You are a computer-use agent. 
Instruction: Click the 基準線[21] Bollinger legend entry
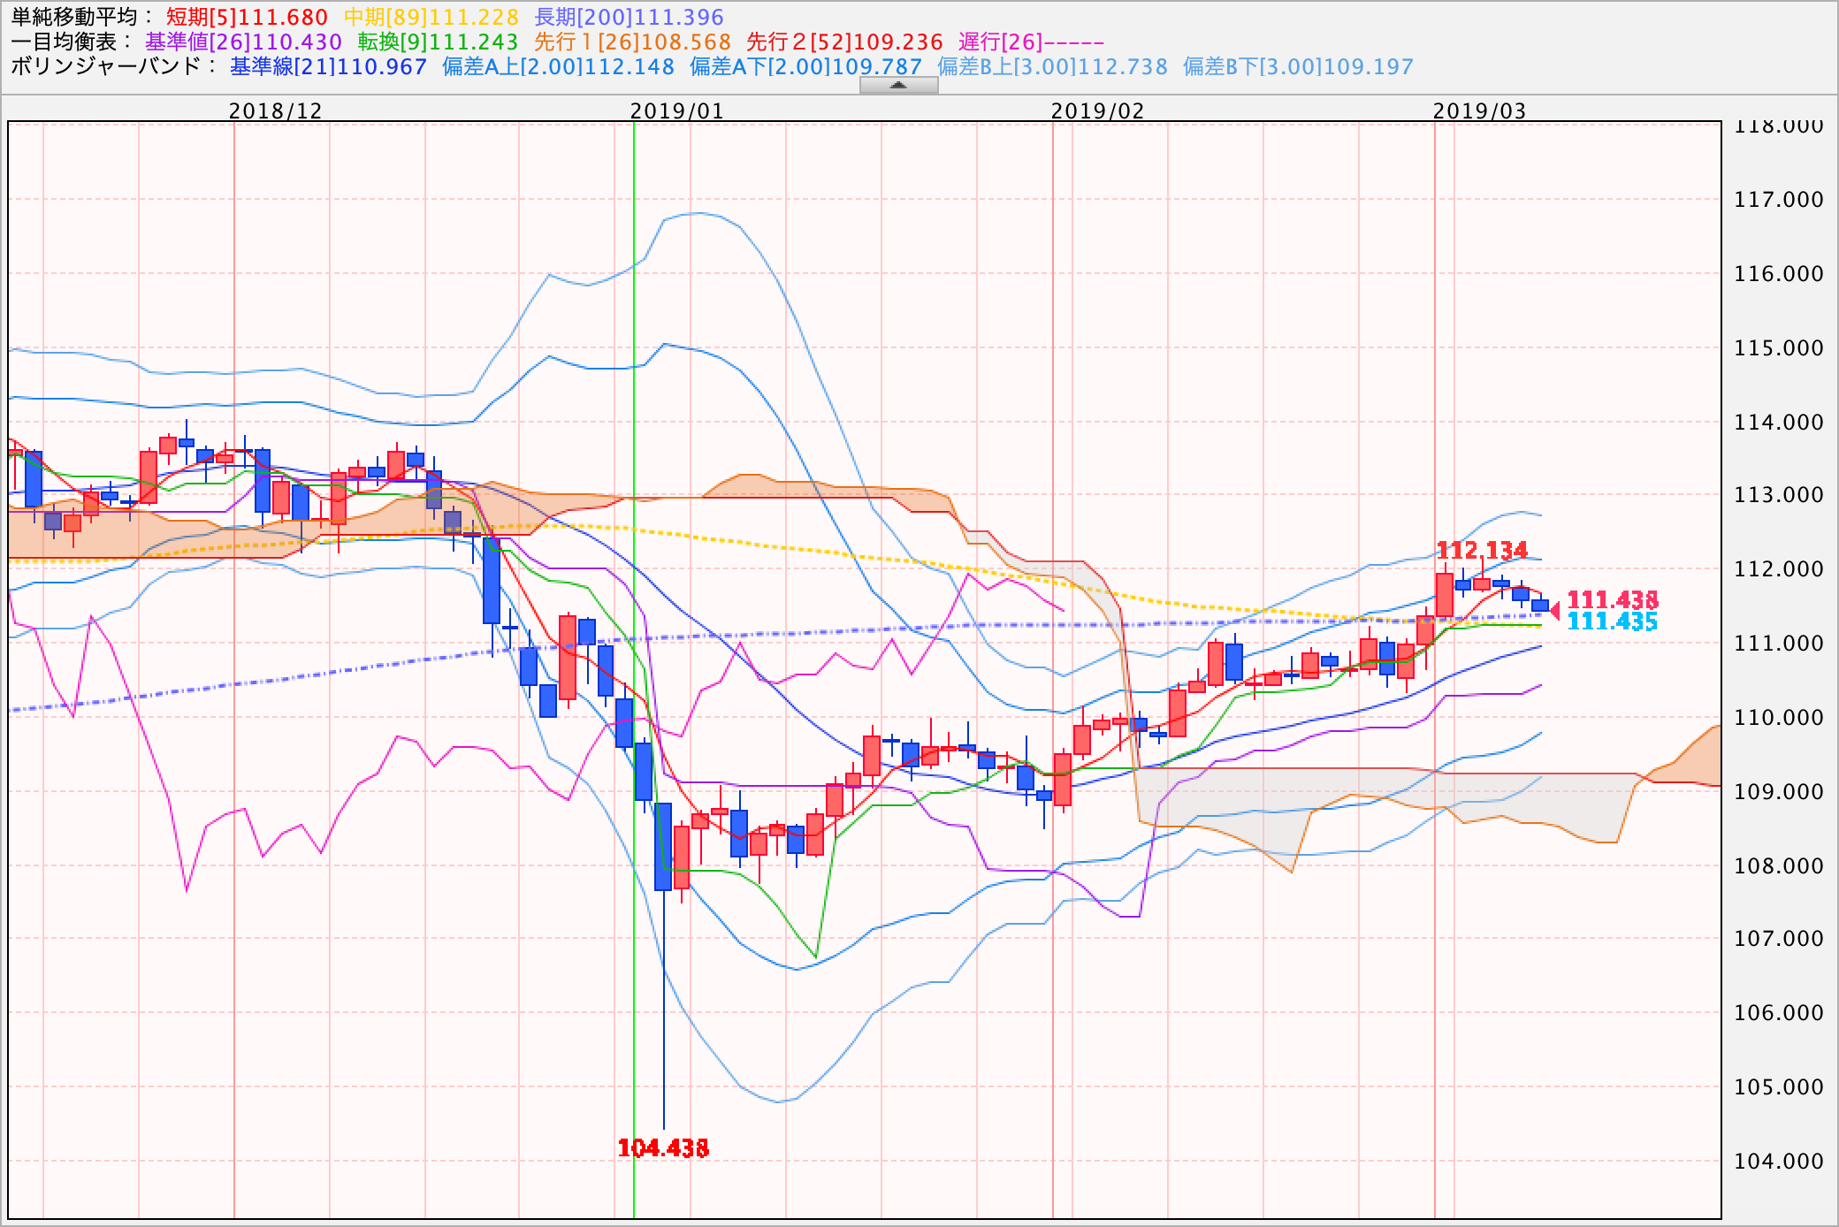point(328,66)
